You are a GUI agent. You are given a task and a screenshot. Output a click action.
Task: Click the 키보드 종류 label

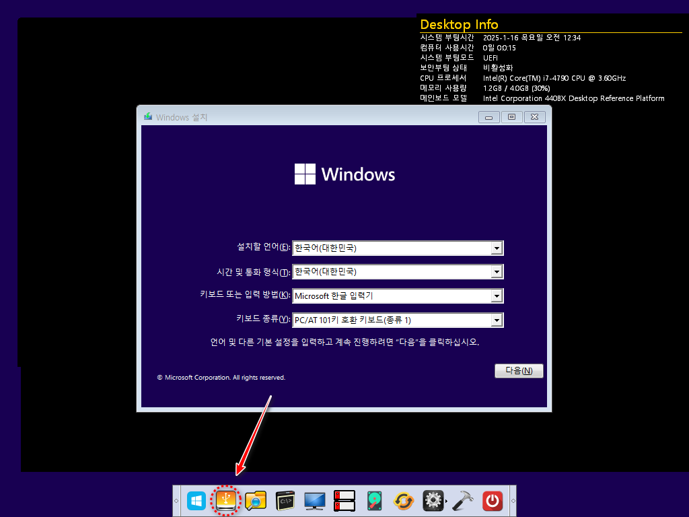(263, 318)
